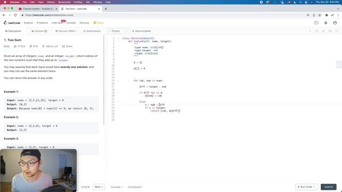Open Spotlight search in the menu bar
The width and height of the screenshot is (342, 192).
[x=300, y=2]
